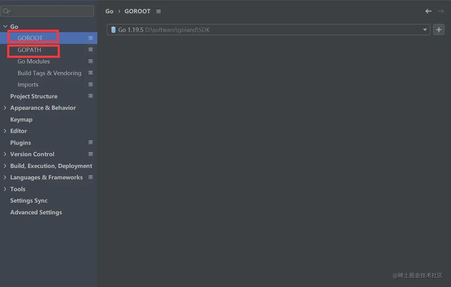The height and width of the screenshot is (287, 451).
Task: Click the project-level icon beside Imports
Action: coord(91,84)
